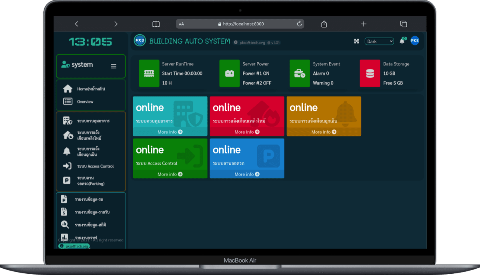Click the System Event briefcase icon

(300, 73)
